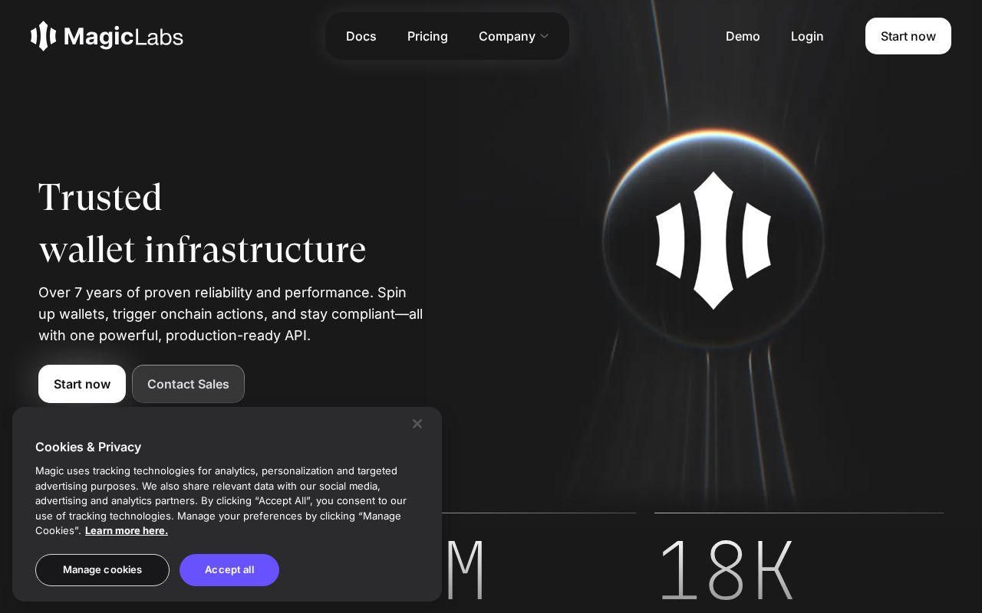Click the 18K statistic figure
982x613 pixels.
coord(727,567)
